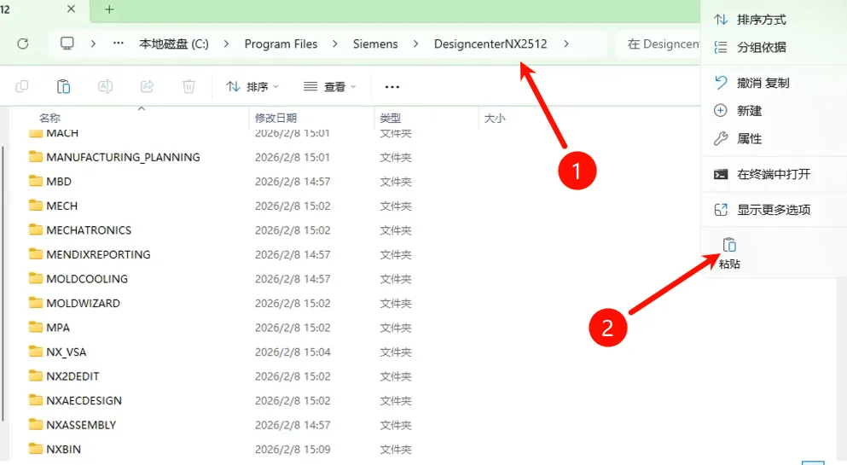
Task: Click the rename icon in the toolbar
Action: pyautogui.click(x=105, y=86)
